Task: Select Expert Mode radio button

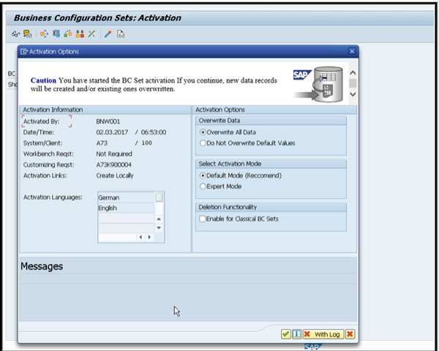Action: 203,186
